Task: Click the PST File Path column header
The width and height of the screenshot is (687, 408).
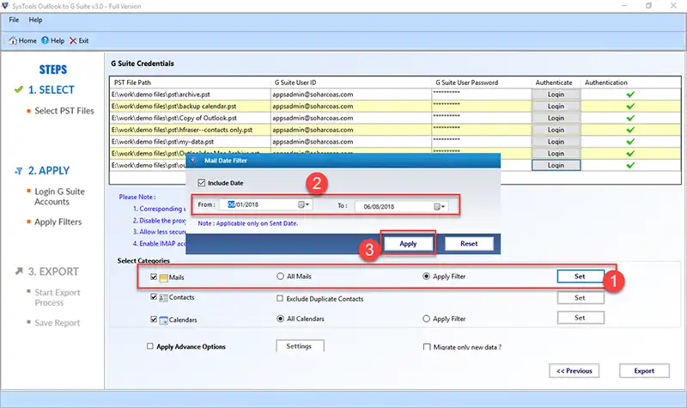Action: click(x=190, y=82)
